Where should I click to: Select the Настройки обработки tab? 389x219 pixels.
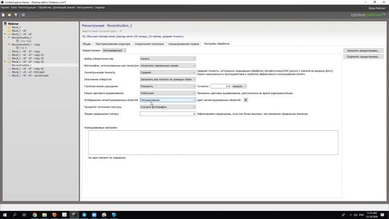pyautogui.click(x=216, y=44)
